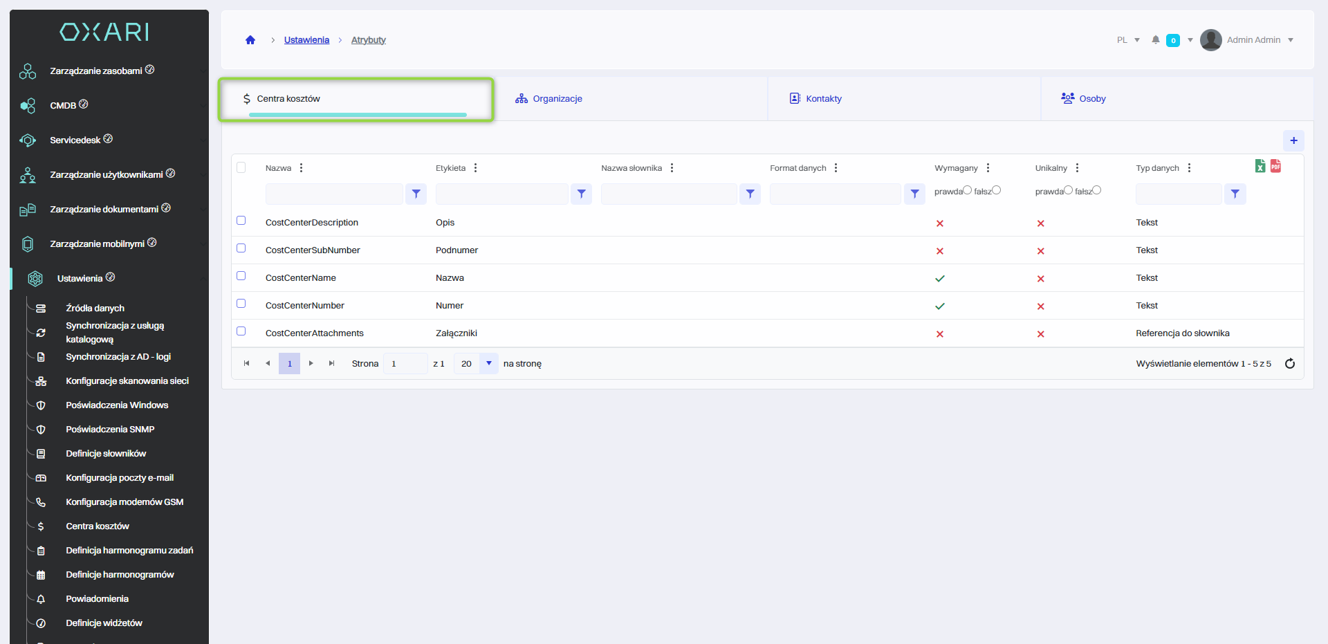This screenshot has width=1328, height=644.
Task: Open the items per page dropdown
Action: pyautogui.click(x=488, y=364)
